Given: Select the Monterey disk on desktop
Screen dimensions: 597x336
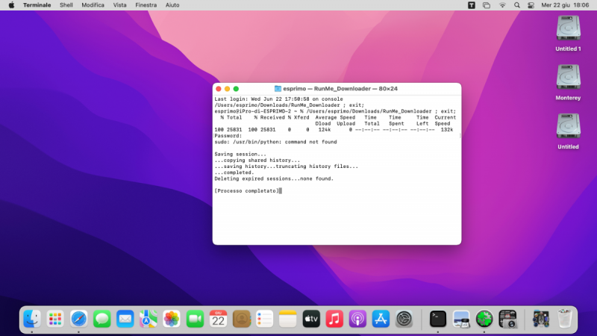Looking at the screenshot, I should 568,78.
